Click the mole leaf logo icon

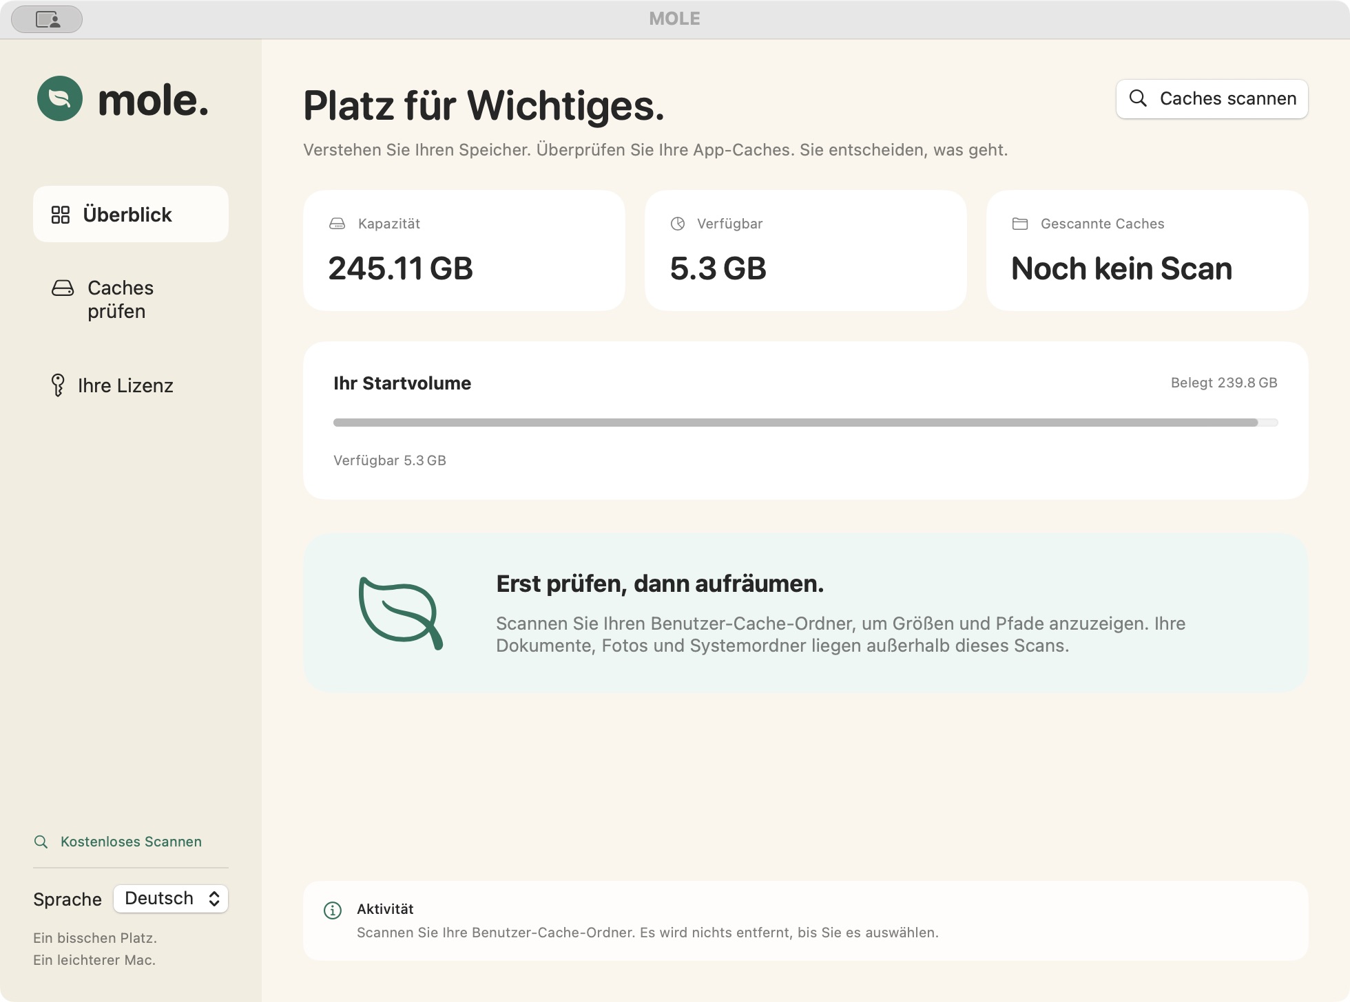[60, 98]
